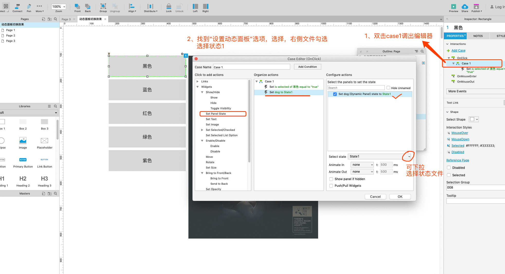The height and width of the screenshot is (274, 505).
Task: Select the Toggle Visibility action
Action: (221, 108)
